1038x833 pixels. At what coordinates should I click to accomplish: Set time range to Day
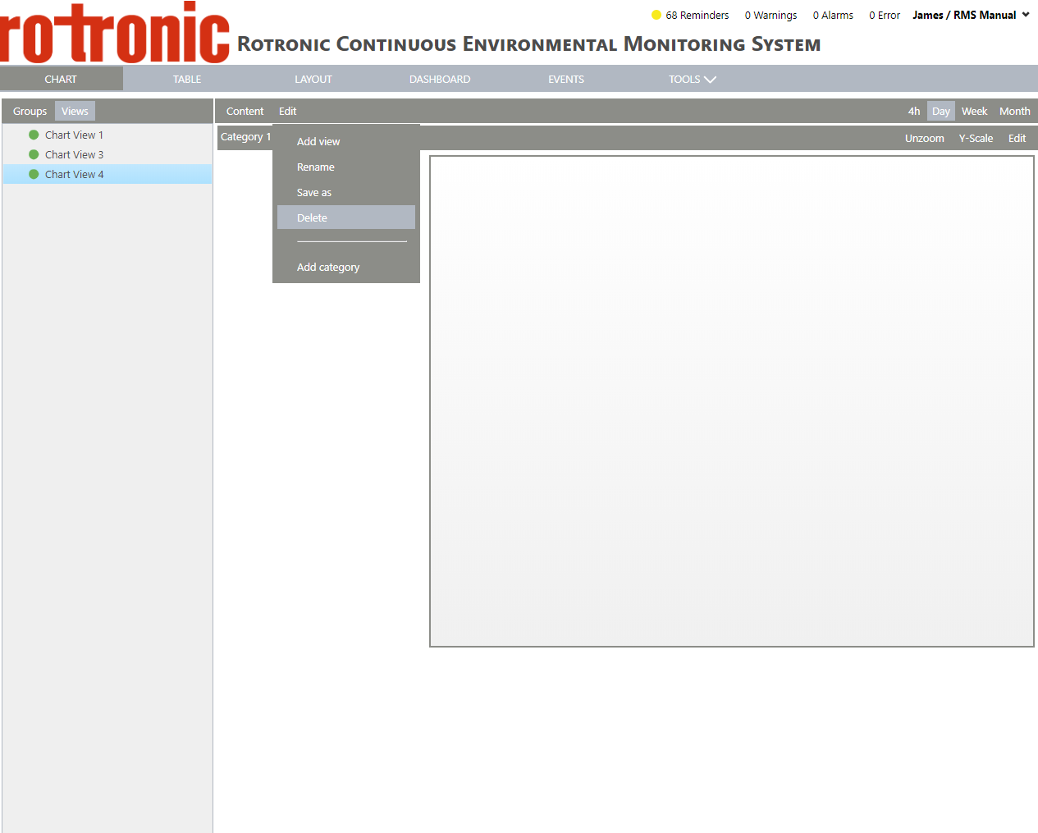(x=941, y=111)
